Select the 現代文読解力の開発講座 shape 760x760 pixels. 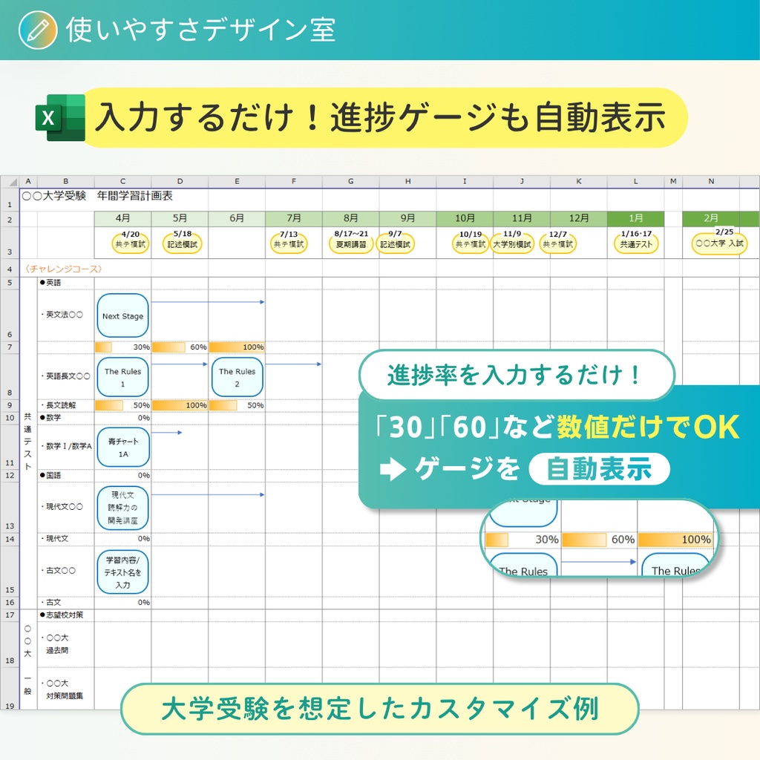[122, 508]
